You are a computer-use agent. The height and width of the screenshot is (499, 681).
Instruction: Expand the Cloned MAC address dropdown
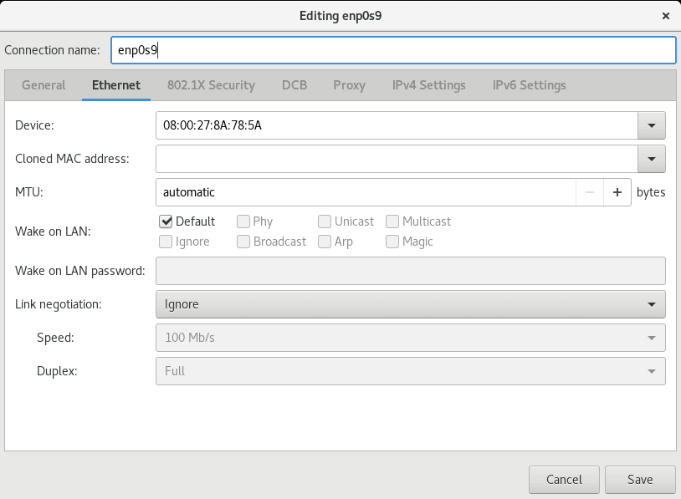pos(651,158)
